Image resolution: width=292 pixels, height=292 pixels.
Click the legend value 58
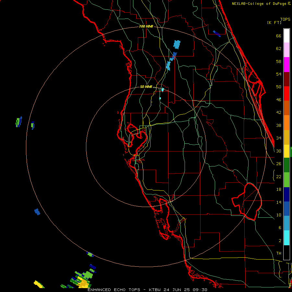[x=279, y=61]
